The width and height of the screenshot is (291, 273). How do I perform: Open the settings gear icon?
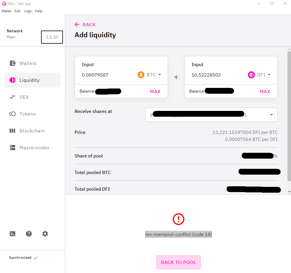tap(45, 234)
